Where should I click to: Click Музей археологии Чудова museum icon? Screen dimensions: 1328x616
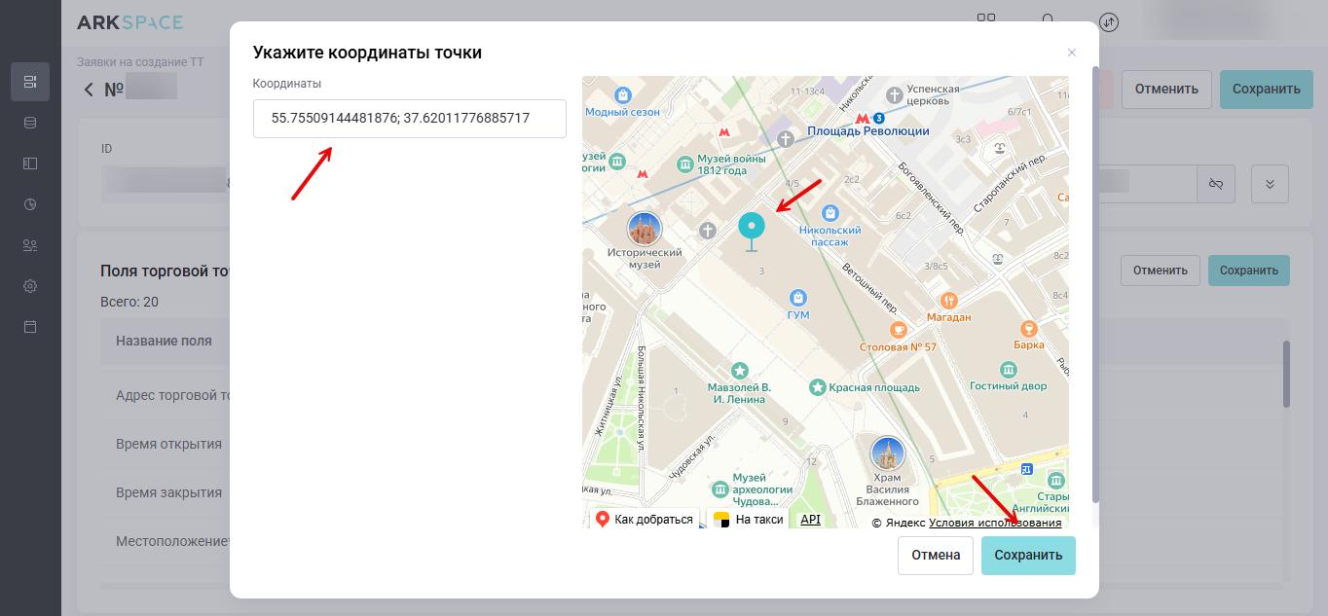(719, 489)
